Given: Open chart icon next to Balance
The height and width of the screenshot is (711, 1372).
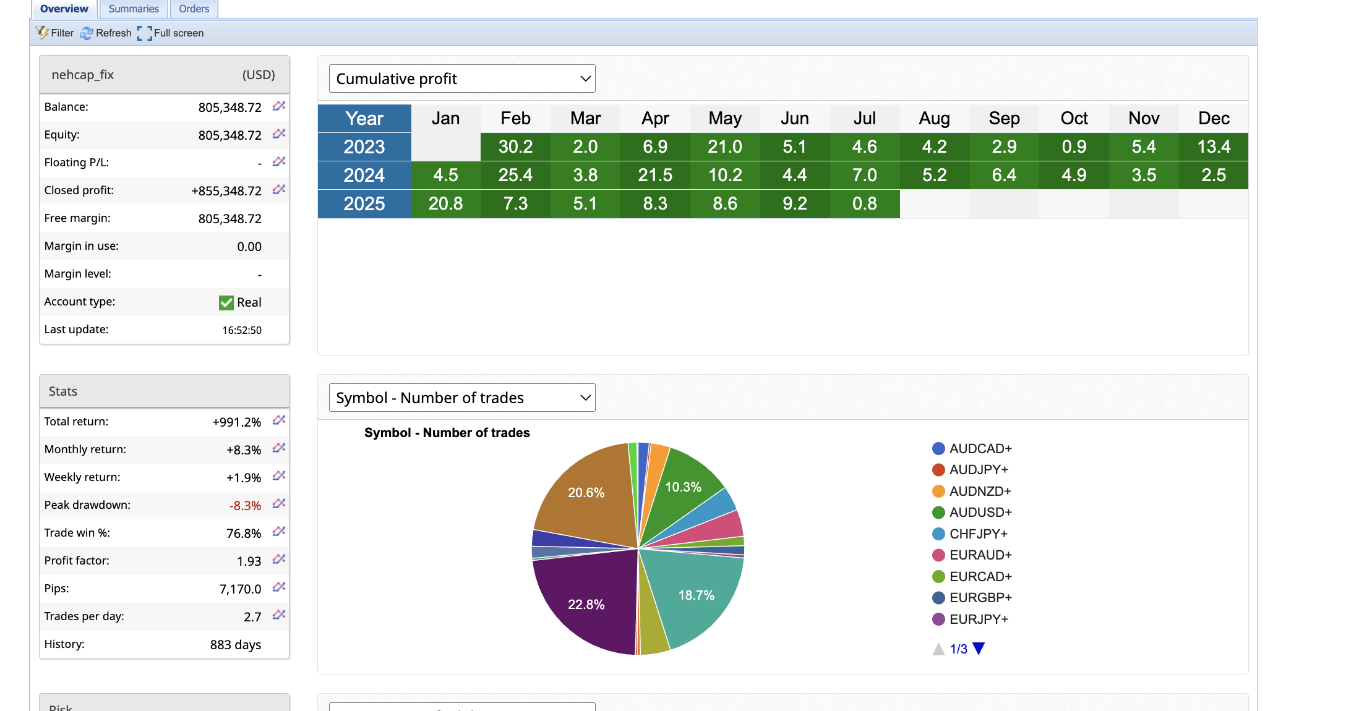Looking at the screenshot, I should tap(279, 106).
